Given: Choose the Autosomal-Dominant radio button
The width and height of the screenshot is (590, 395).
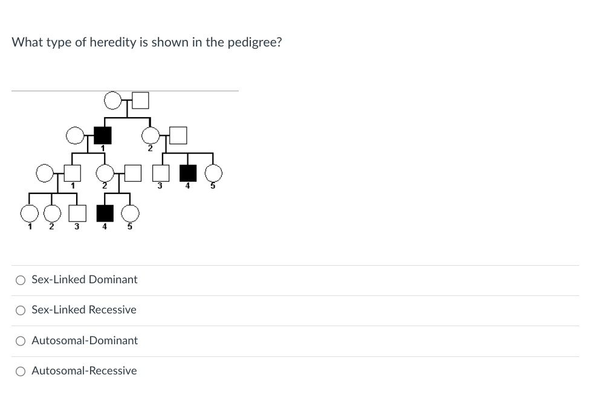Looking at the screenshot, I should pos(21,341).
